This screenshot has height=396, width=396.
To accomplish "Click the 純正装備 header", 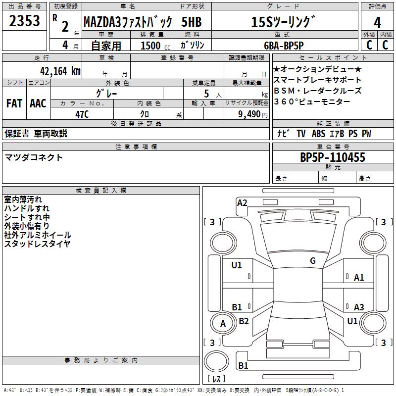I will click(333, 123).
